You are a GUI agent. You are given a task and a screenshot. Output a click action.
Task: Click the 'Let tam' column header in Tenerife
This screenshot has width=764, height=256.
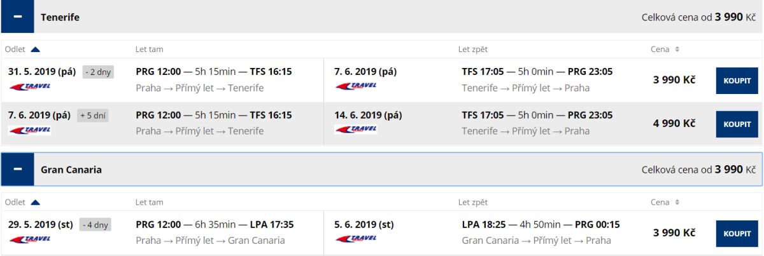pyautogui.click(x=150, y=49)
